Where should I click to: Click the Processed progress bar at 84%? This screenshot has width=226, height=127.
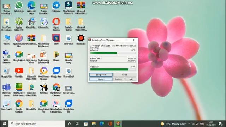[x=113, y=69]
